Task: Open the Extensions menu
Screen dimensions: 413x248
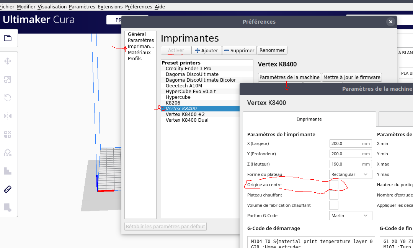Action: 110,7
